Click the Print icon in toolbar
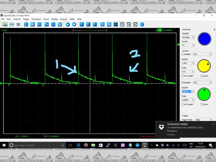The width and height of the screenshot is (216, 162). [x=18, y=25]
